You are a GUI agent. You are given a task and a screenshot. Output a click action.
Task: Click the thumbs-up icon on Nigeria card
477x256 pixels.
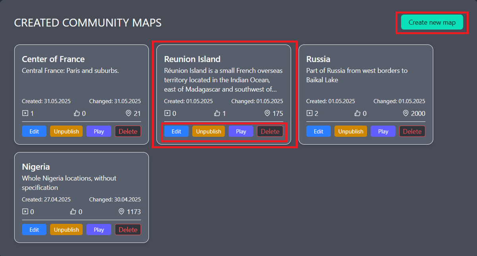click(x=73, y=211)
